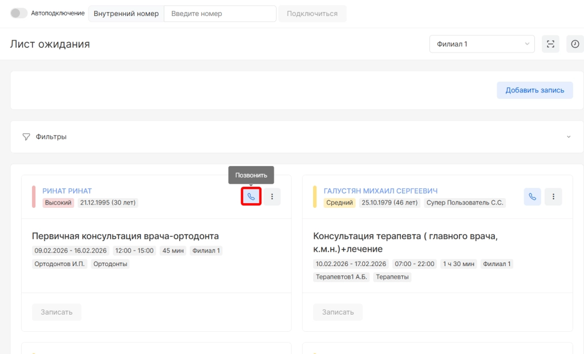The height and width of the screenshot is (354, 584).
Task: Click the Добавить запись button
Action: (x=534, y=90)
